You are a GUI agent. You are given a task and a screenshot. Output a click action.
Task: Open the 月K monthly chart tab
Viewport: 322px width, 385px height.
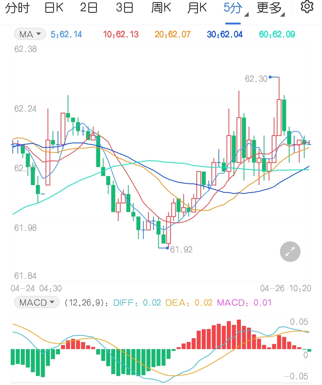point(196,8)
